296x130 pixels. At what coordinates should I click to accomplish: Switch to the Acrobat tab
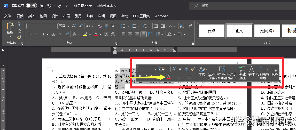161,16
